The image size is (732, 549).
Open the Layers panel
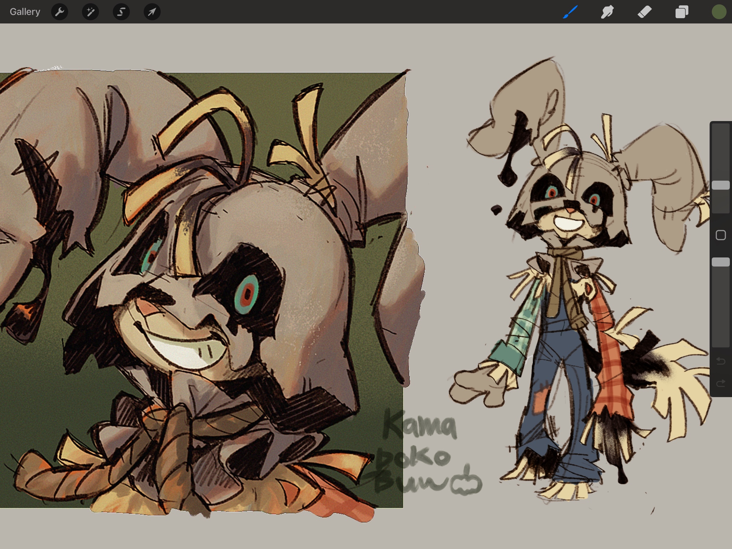(x=681, y=12)
